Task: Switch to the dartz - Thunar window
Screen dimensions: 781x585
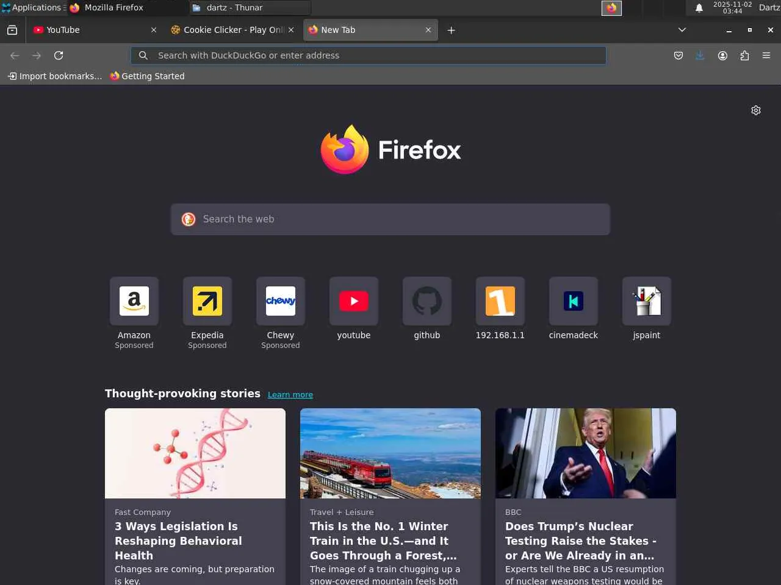Action: tap(250, 8)
